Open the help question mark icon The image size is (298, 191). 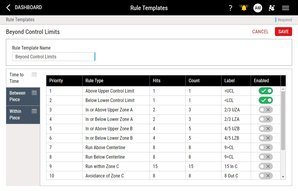click(x=230, y=8)
